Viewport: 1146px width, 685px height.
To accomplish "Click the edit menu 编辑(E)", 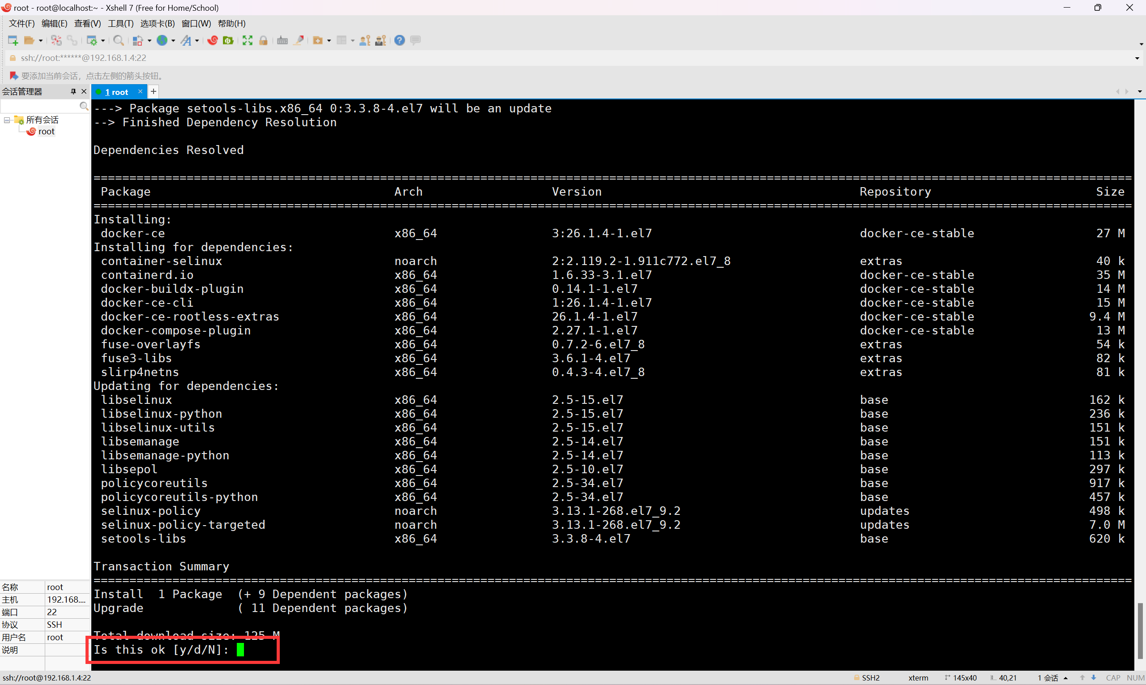I will pos(51,23).
